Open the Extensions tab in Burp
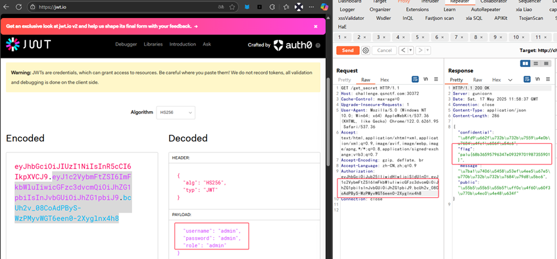557x259 pixels. (x=417, y=10)
